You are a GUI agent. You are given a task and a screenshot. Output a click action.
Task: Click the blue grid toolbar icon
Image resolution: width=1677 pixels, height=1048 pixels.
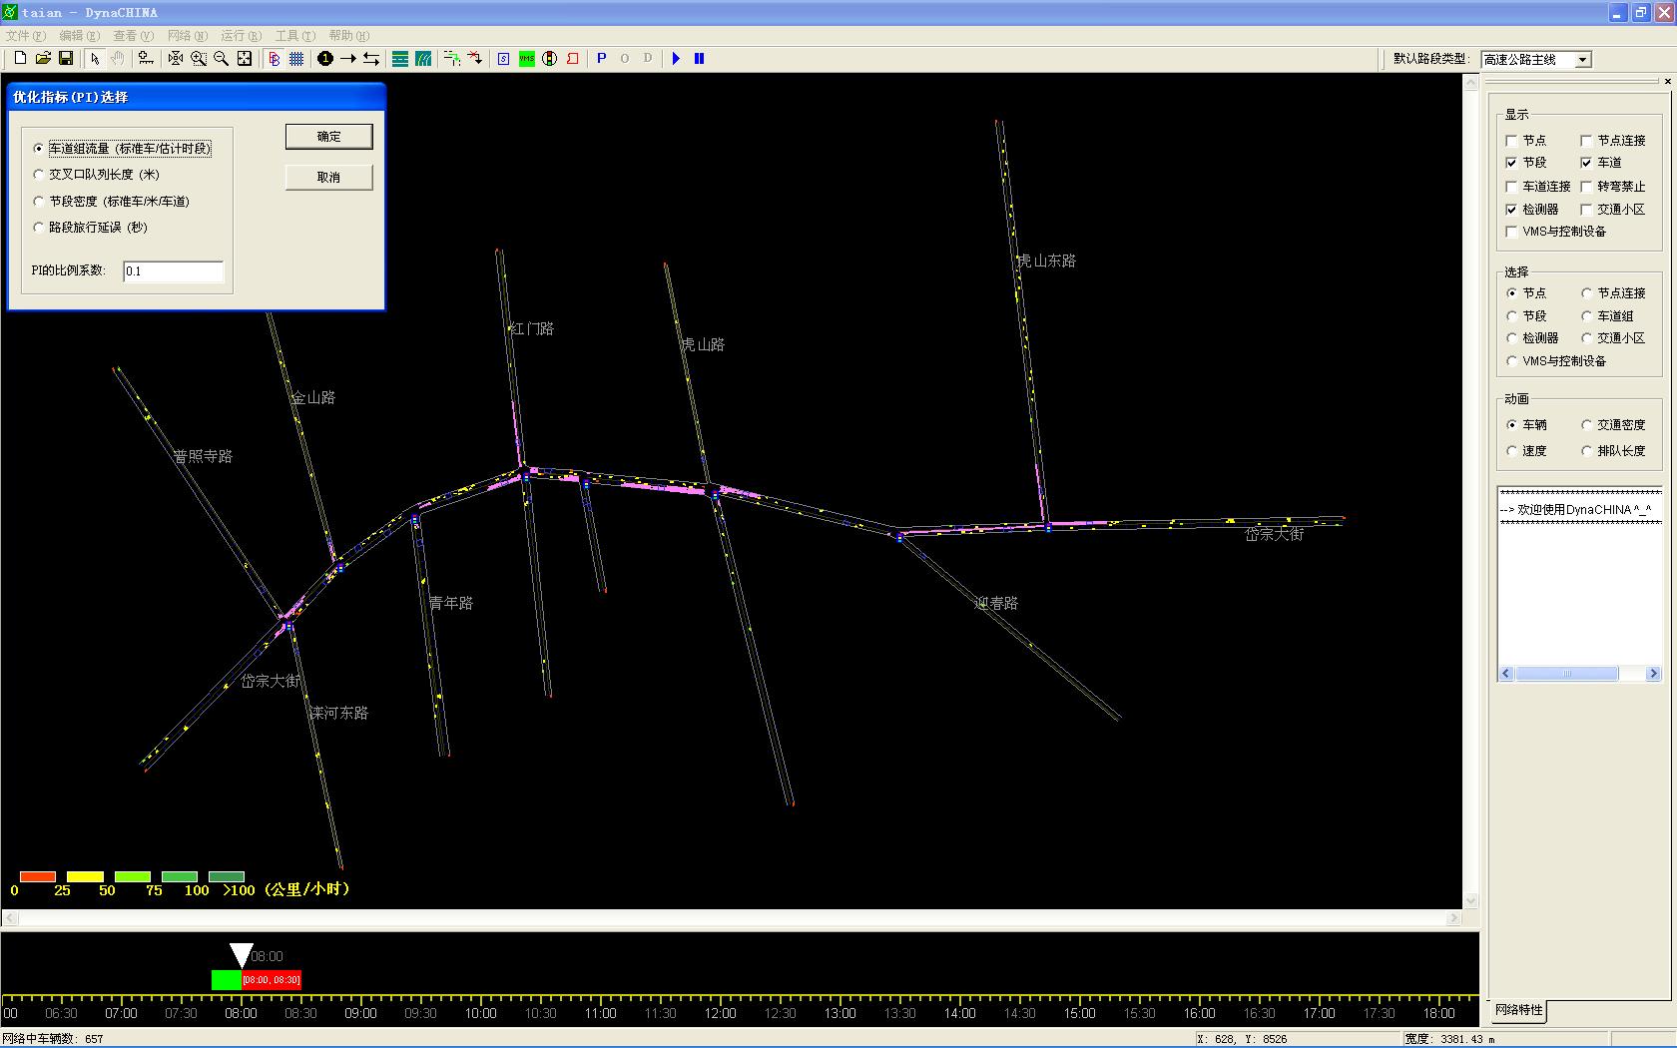[296, 59]
